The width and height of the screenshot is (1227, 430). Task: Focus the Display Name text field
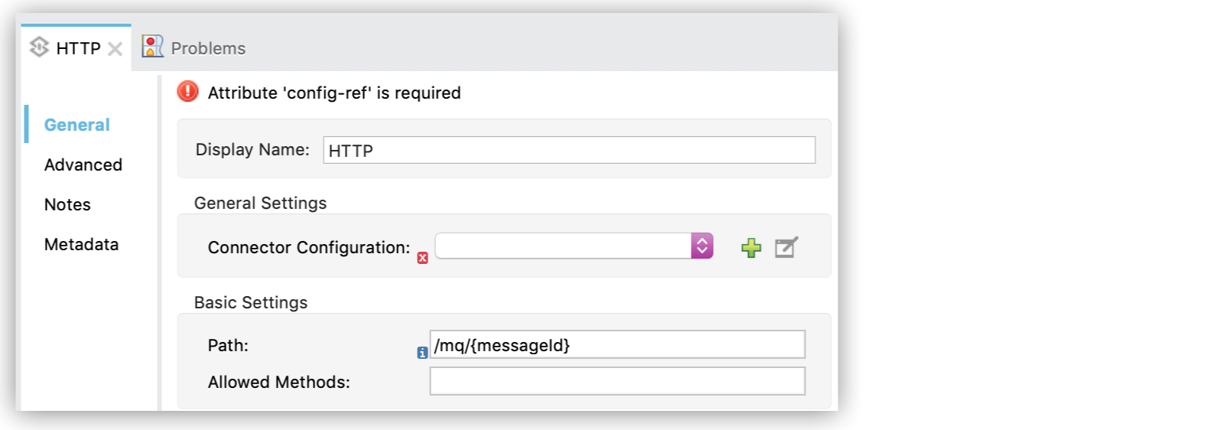pos(568,150)
